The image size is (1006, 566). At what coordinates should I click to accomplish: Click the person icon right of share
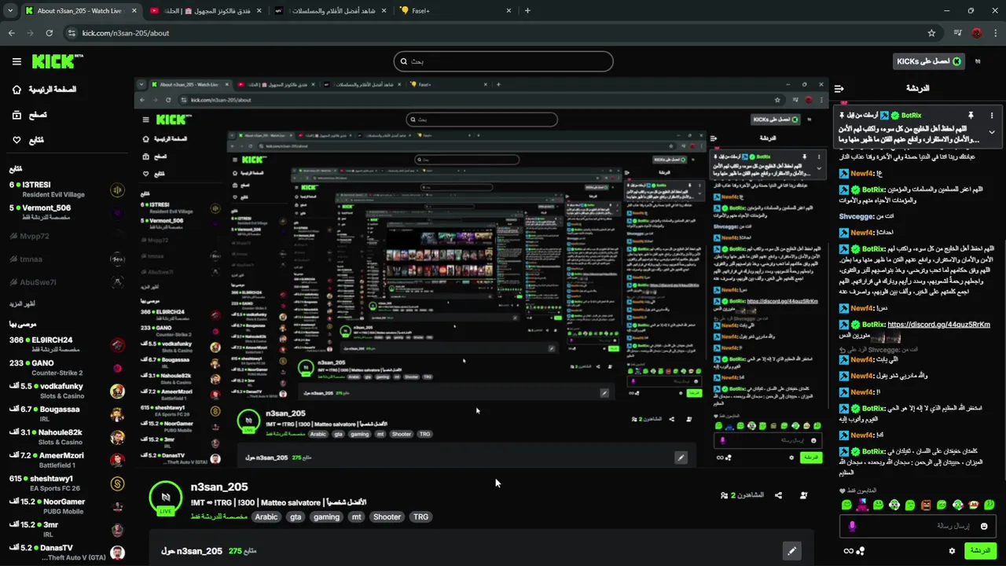tap(803, 495)
